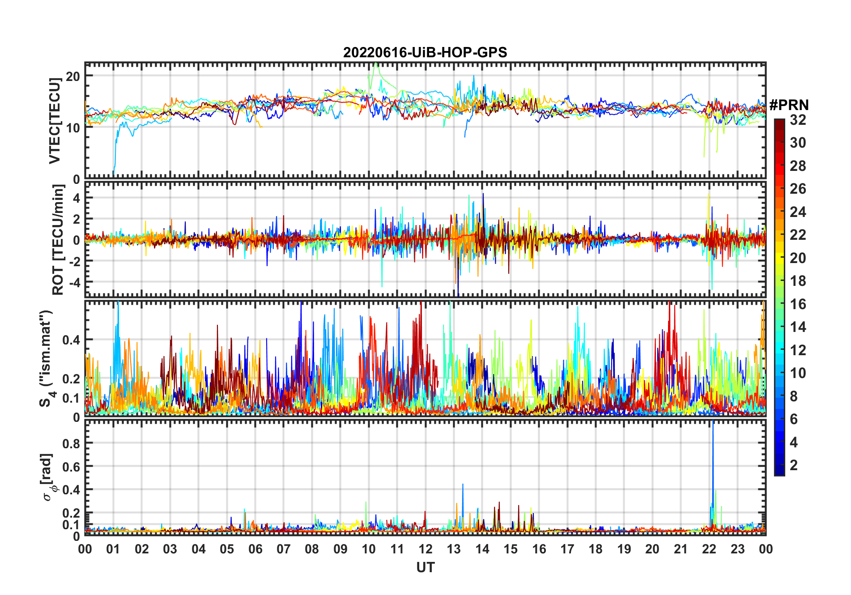Select the ROT [TECU/min] y-axis label

[58, 240]
